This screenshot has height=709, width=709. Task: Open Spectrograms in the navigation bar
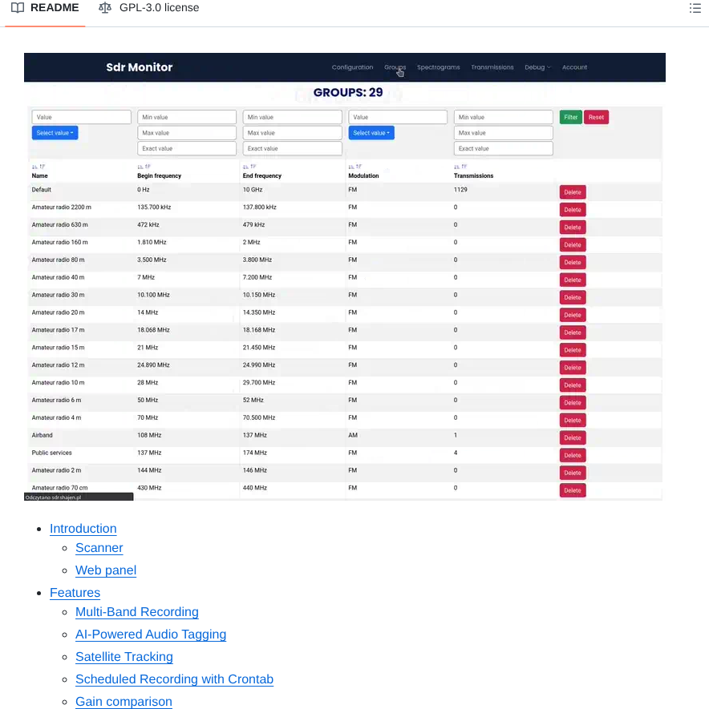(x=438, y=67)
